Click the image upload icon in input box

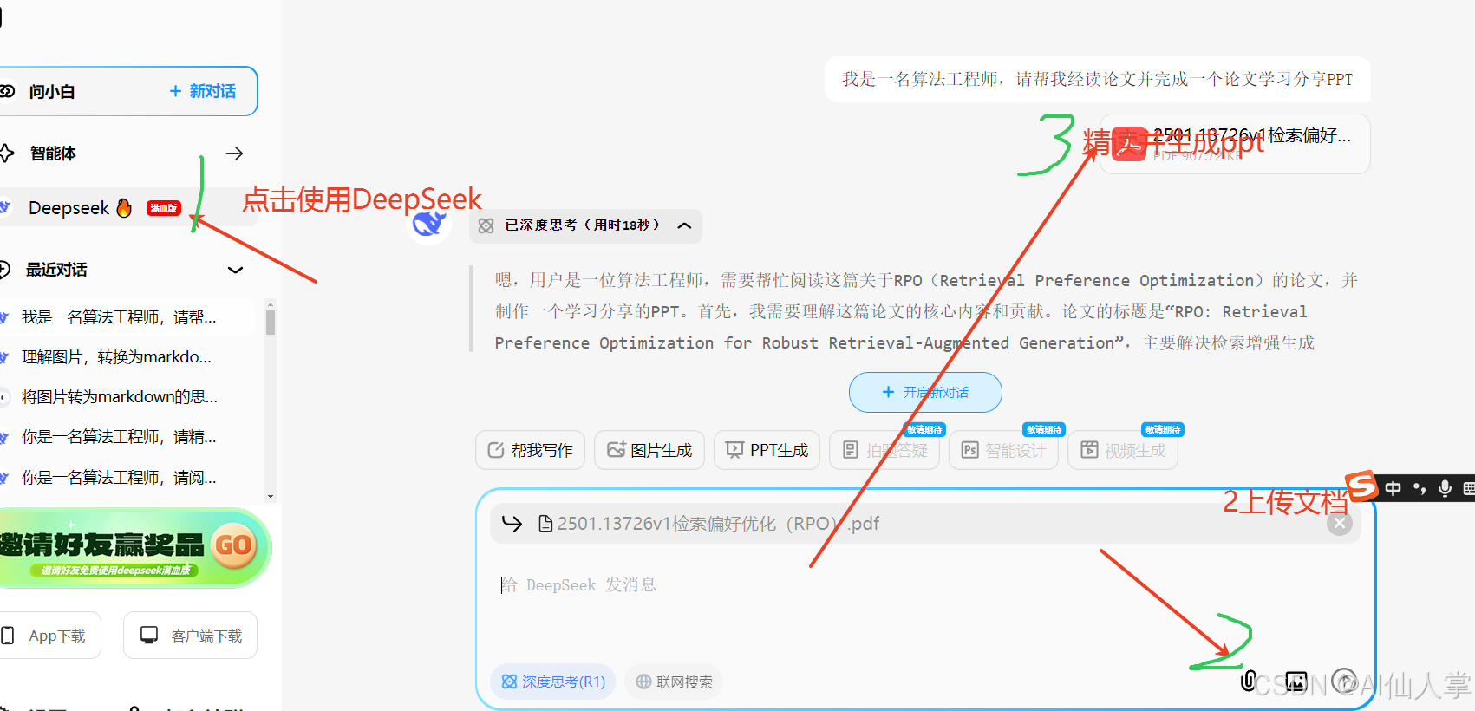1296,682
